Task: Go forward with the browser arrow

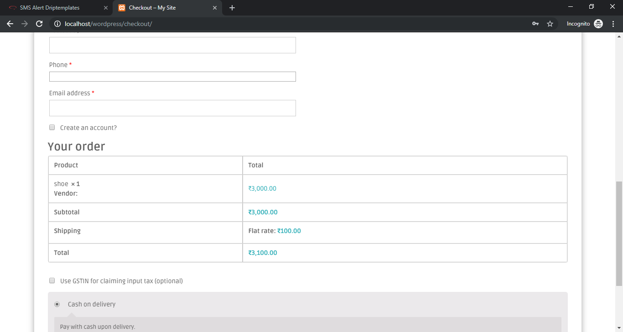Action: pyautogui.click(x=25, y=24)
